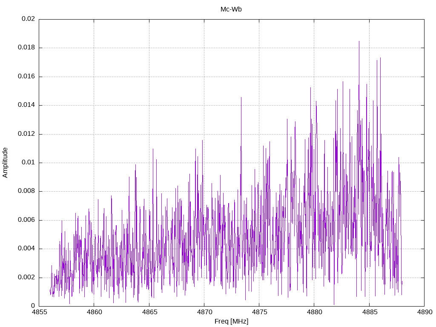Select the 4860 x-axis tick label

pos(94,312)
